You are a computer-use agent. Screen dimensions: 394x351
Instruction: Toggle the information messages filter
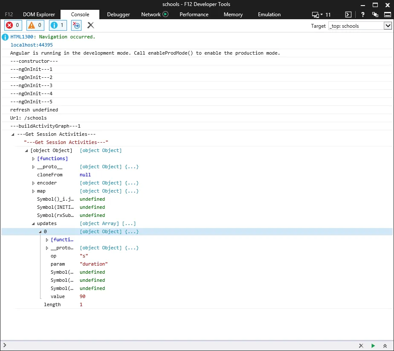pos(58,25)
